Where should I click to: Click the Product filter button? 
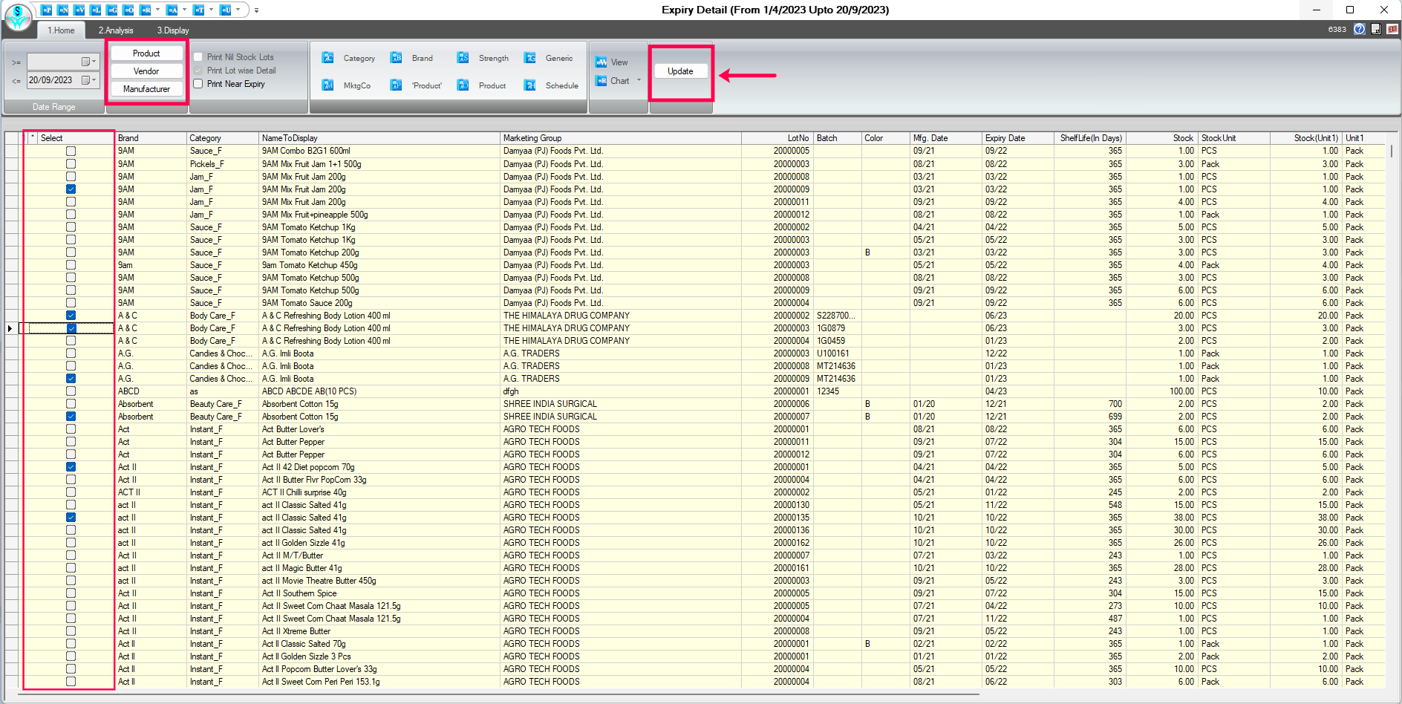(x=146, y=53)
